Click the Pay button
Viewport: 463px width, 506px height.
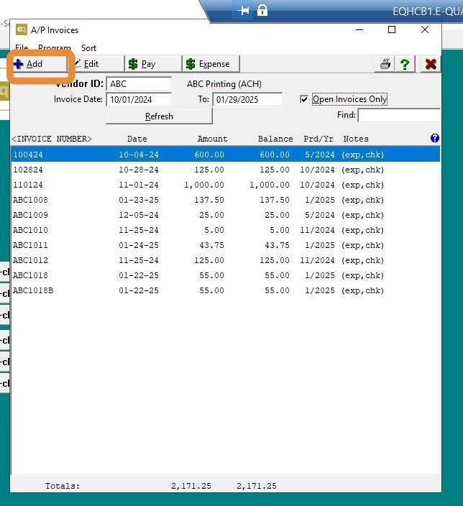point(154,64)
